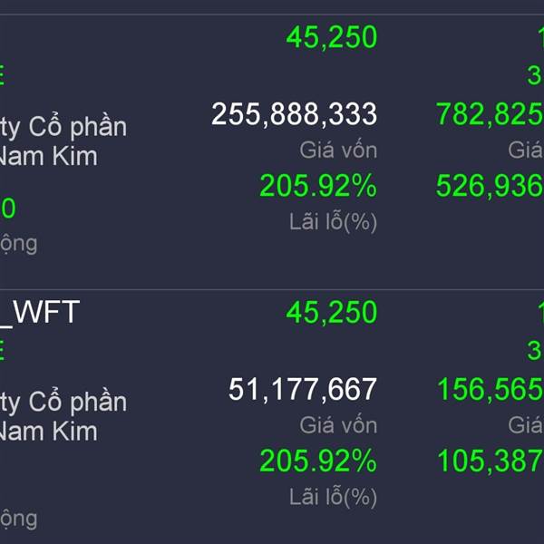Click the Lãi lỗ(%) label in the _WFT row
The width and height of the screenshot is (544, 544).
click(x=333, y=497)
